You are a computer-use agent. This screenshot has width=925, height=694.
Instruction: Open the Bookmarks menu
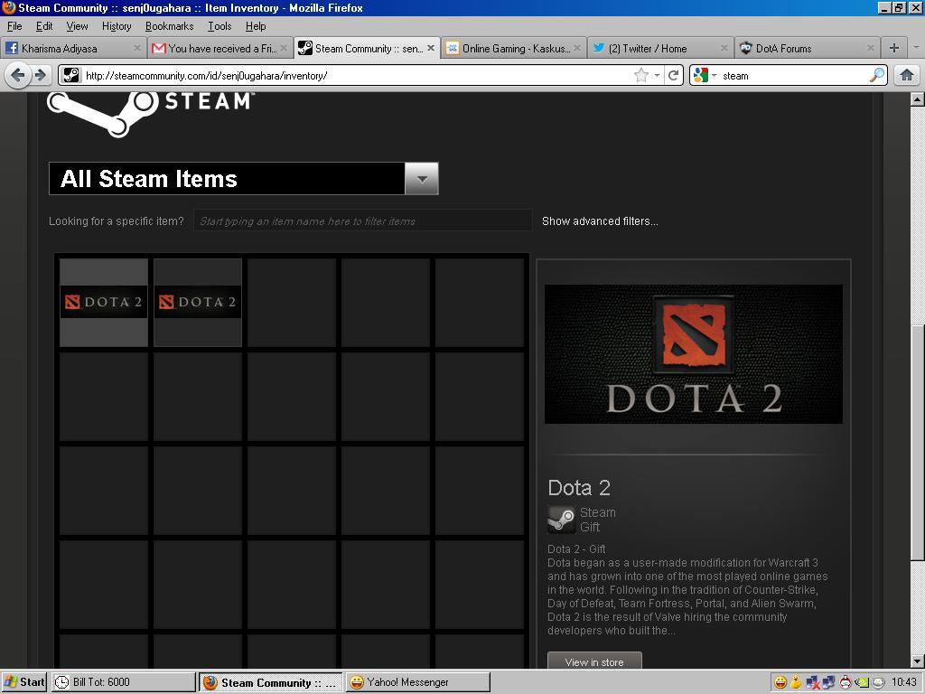pyautogui.click(x=169, y=26)
